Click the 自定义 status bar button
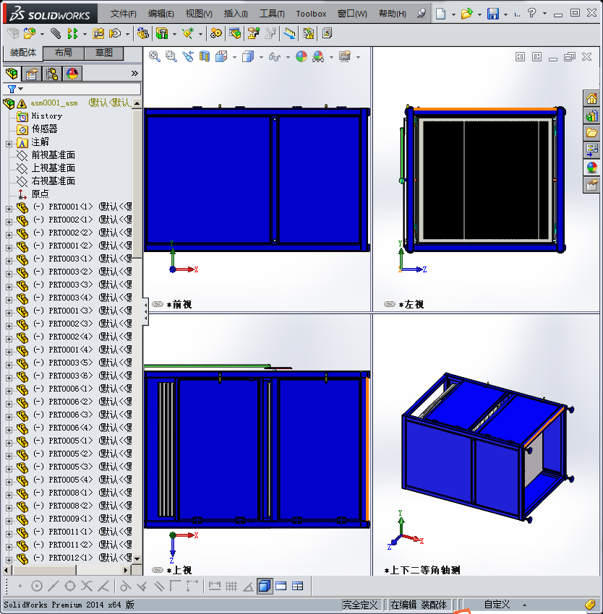Viewport: 603px width, 614px height. 497,605
